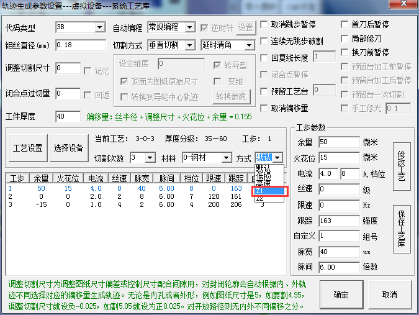Select Z1 in the 方式 dropdown list
Screen dimensions: 419x315
(x=268, y=191)
